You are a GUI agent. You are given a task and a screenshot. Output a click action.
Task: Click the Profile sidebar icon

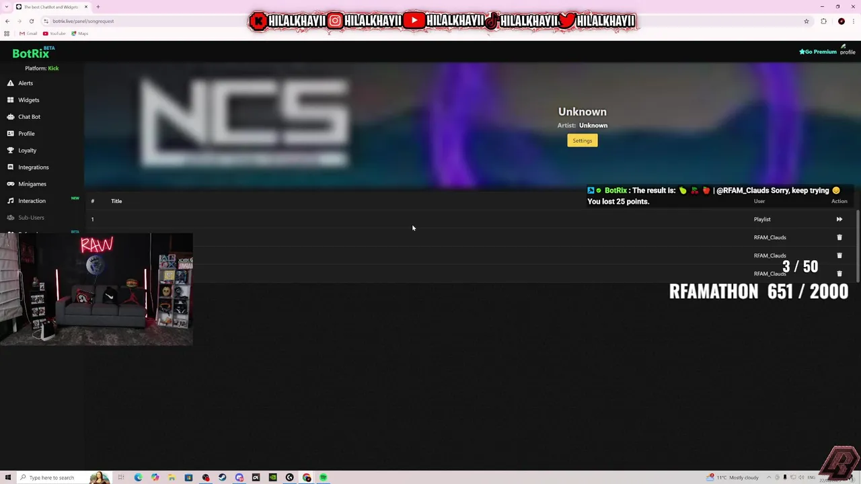pos(10,134)
